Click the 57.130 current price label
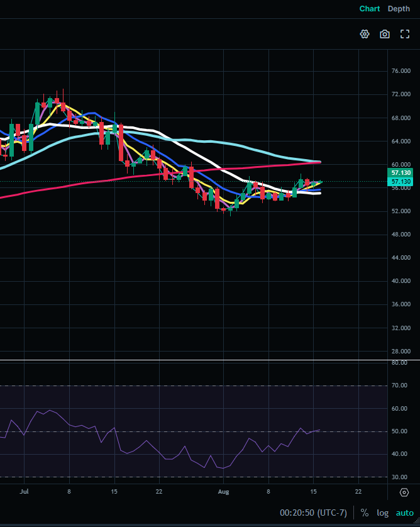Screen dimensions: 420x527 400,182
